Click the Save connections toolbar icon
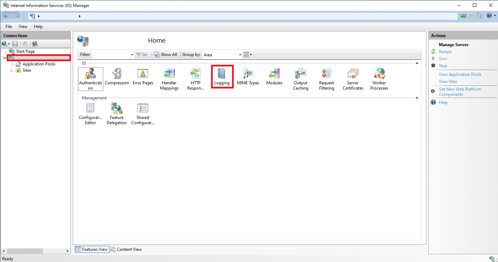Image resolution: width=498 pixels, height=262 pixels. click(x=15, y=44)
